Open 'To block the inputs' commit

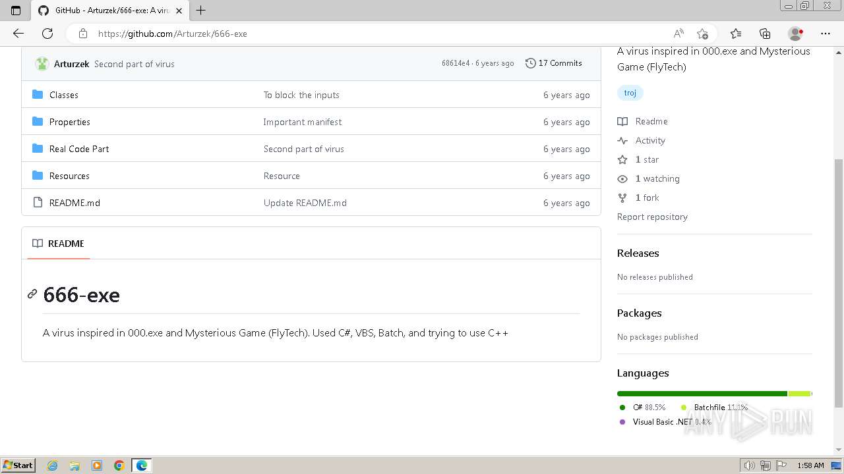click(x=301, y=95)
